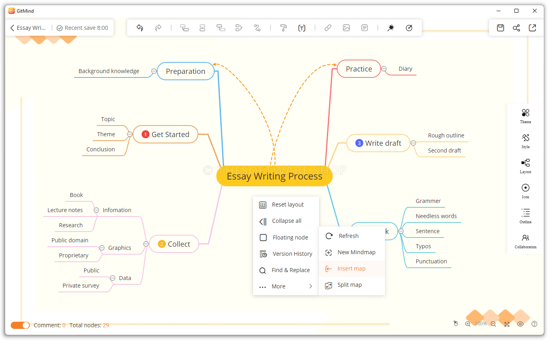Select the Practice node

click(359, 69)
